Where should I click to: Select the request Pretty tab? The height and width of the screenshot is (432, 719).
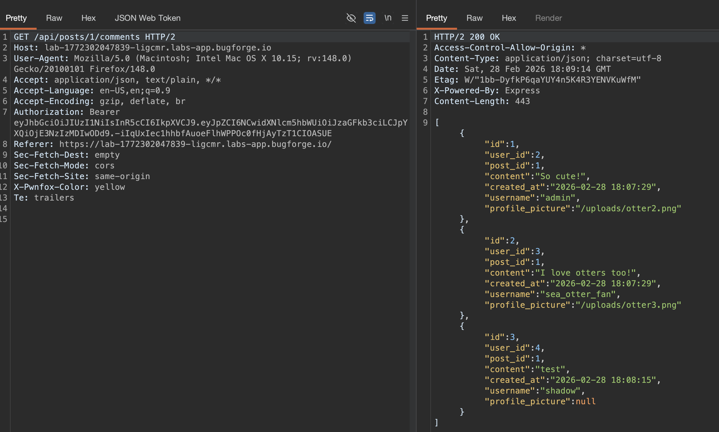(16, 18)
